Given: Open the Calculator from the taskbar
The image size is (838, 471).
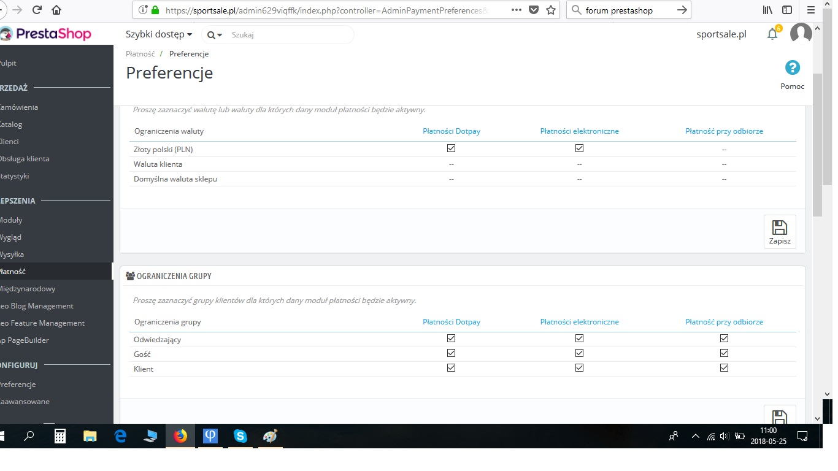Looking at the screenshot, I should [60, 436].
